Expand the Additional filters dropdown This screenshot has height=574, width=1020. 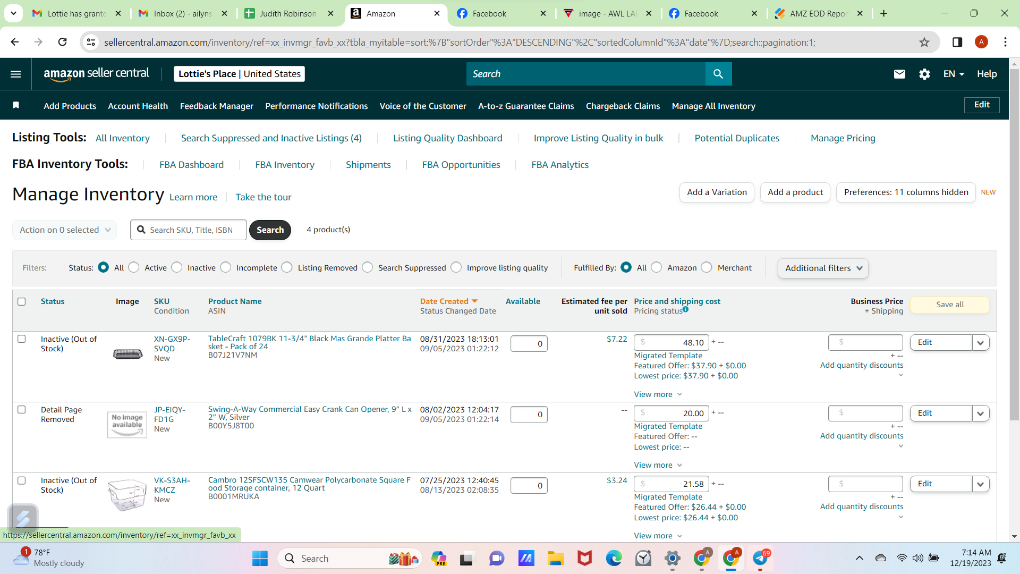tap(823, 268)
